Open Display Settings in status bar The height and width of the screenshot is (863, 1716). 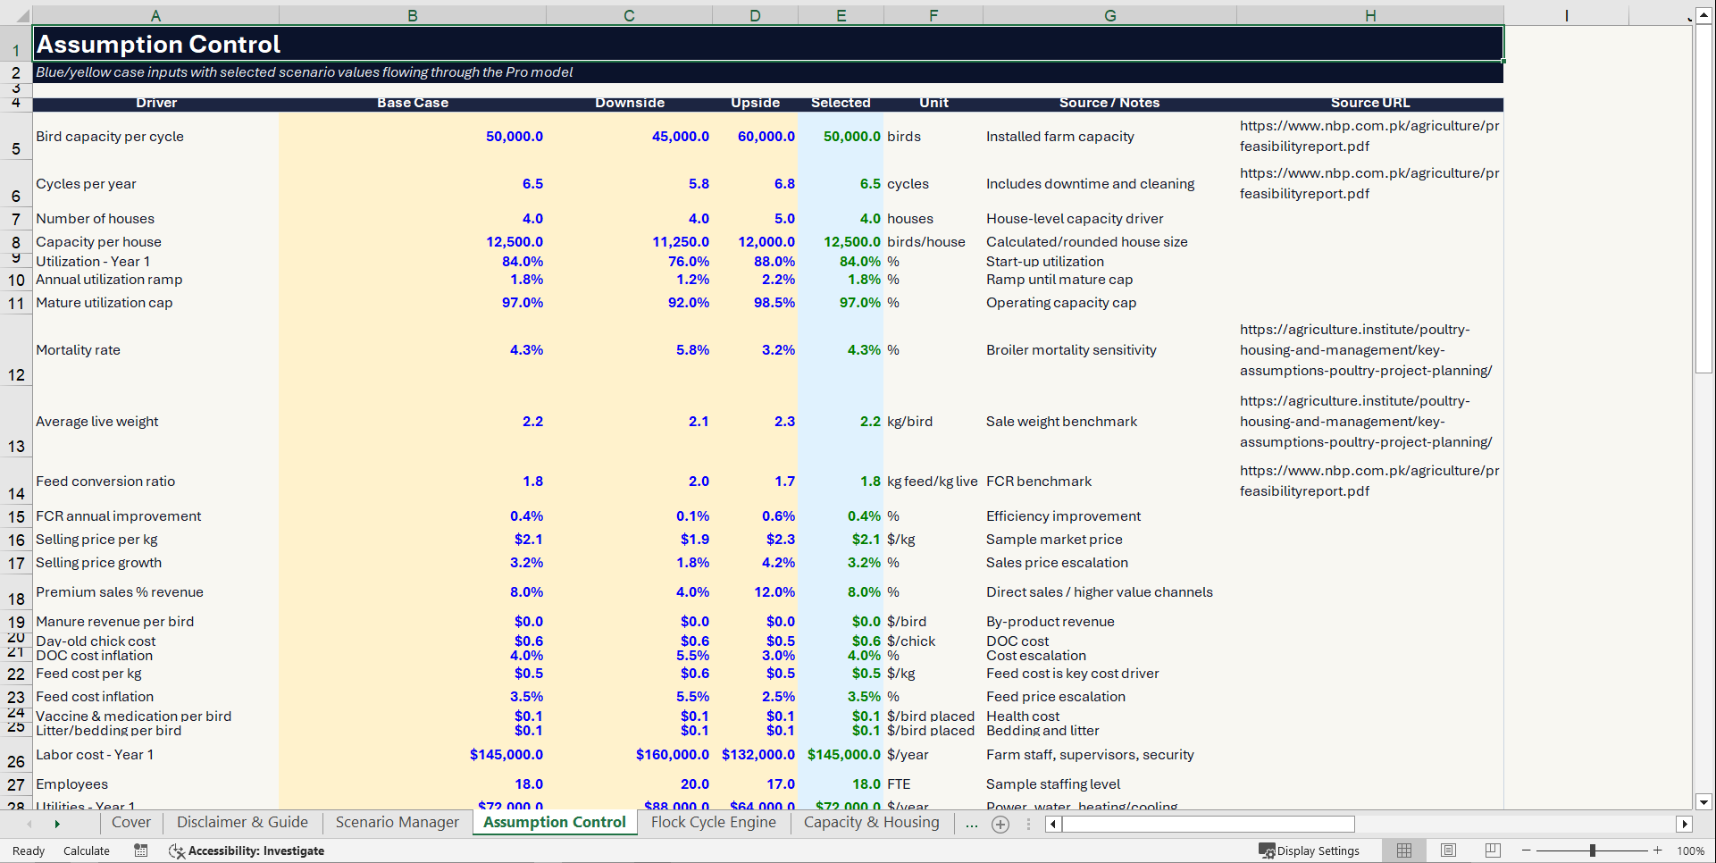pos(1310,850)
